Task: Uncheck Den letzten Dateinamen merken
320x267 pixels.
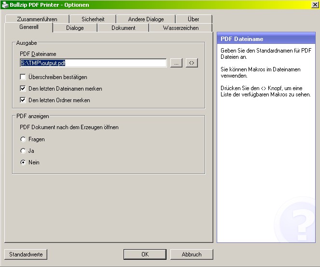Action: point(23,89)
